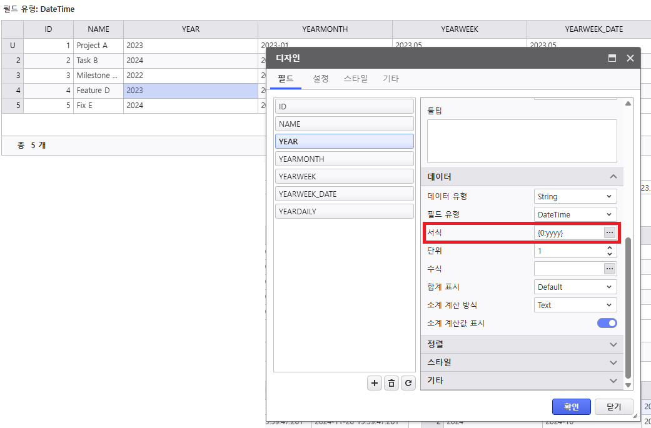Open the 서식 format ellipsis button
Image resolution: width=651 pixels, height=428 pixels.
609,232
